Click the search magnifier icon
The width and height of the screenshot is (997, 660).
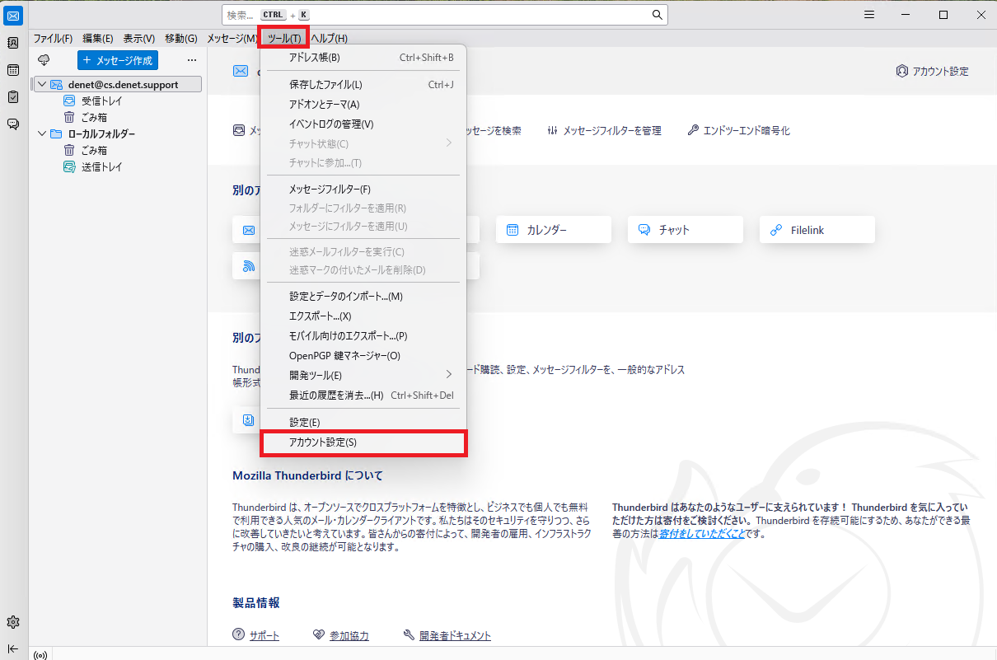point(657,15)
